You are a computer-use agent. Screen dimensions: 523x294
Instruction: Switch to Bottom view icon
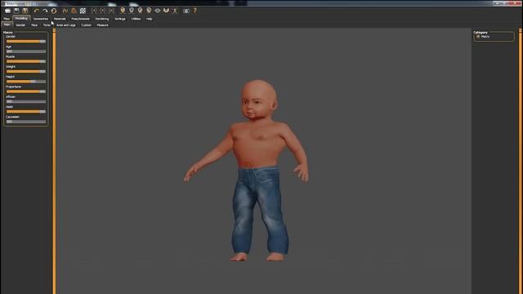[x=166, y=11]
